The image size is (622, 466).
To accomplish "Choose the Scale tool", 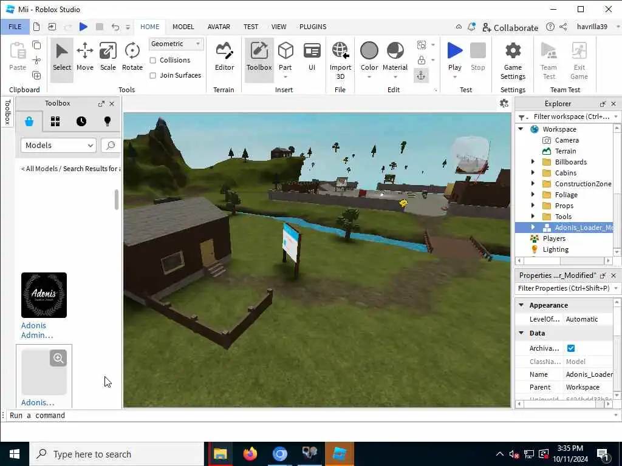I will pos(108,58).
